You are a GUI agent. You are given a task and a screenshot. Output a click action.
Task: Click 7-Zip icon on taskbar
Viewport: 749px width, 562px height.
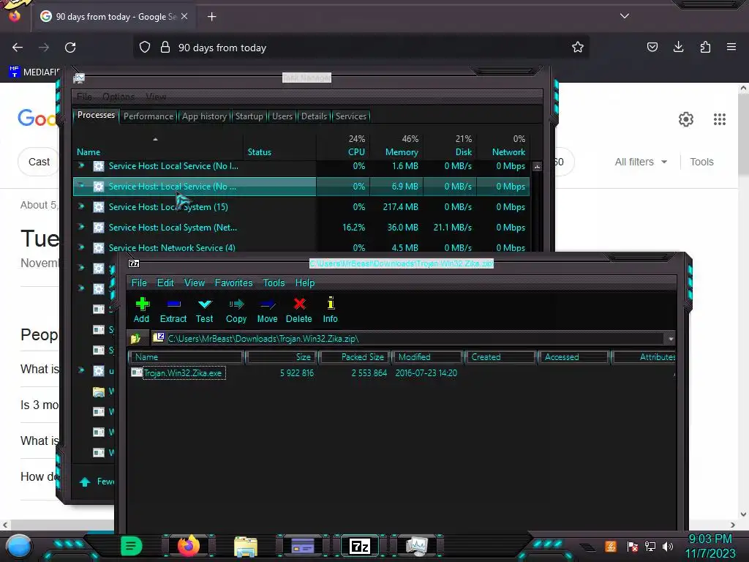360,546
